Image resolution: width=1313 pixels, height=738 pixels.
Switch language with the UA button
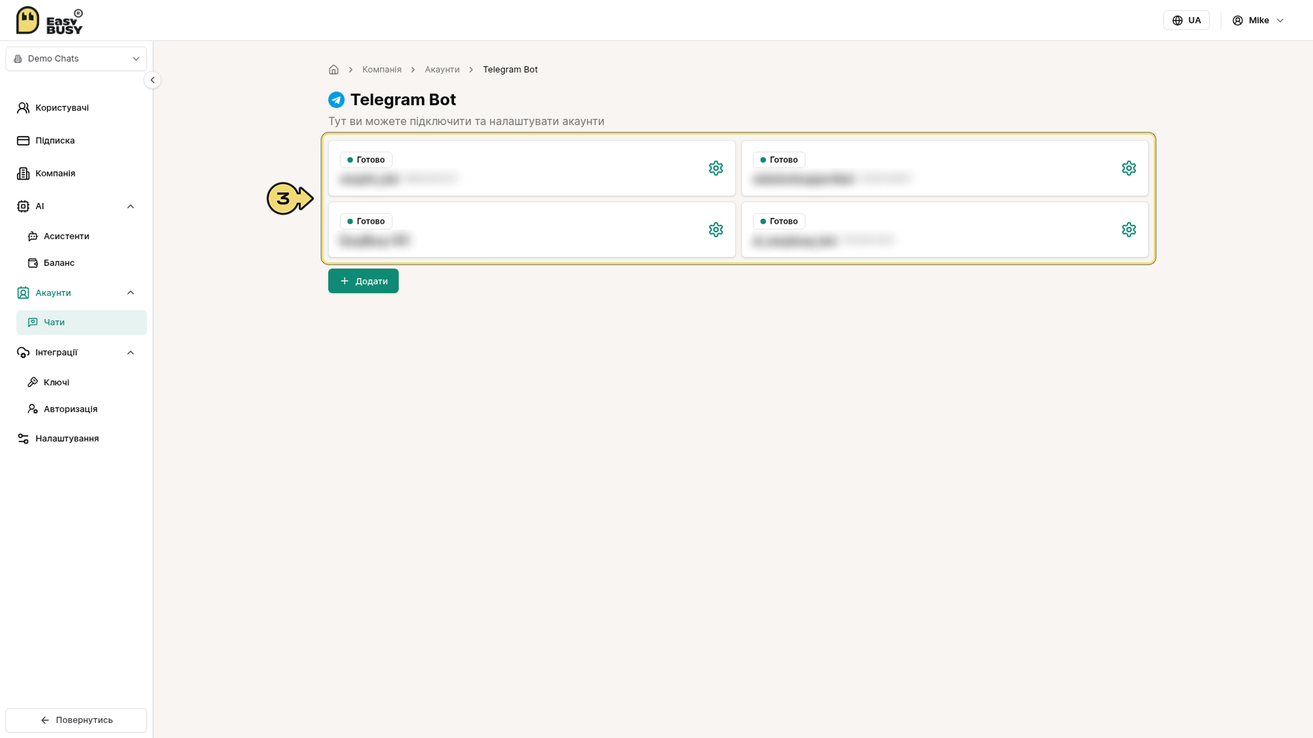(1186, 20)
